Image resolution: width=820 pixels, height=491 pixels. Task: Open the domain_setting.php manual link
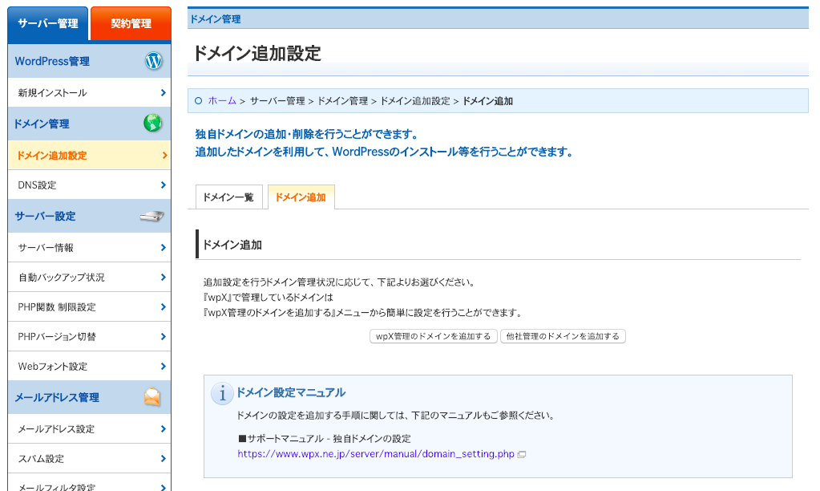tap(376, 454)
